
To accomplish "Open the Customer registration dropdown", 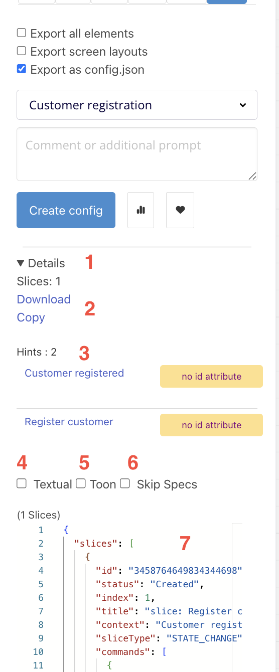I will 137,105.
